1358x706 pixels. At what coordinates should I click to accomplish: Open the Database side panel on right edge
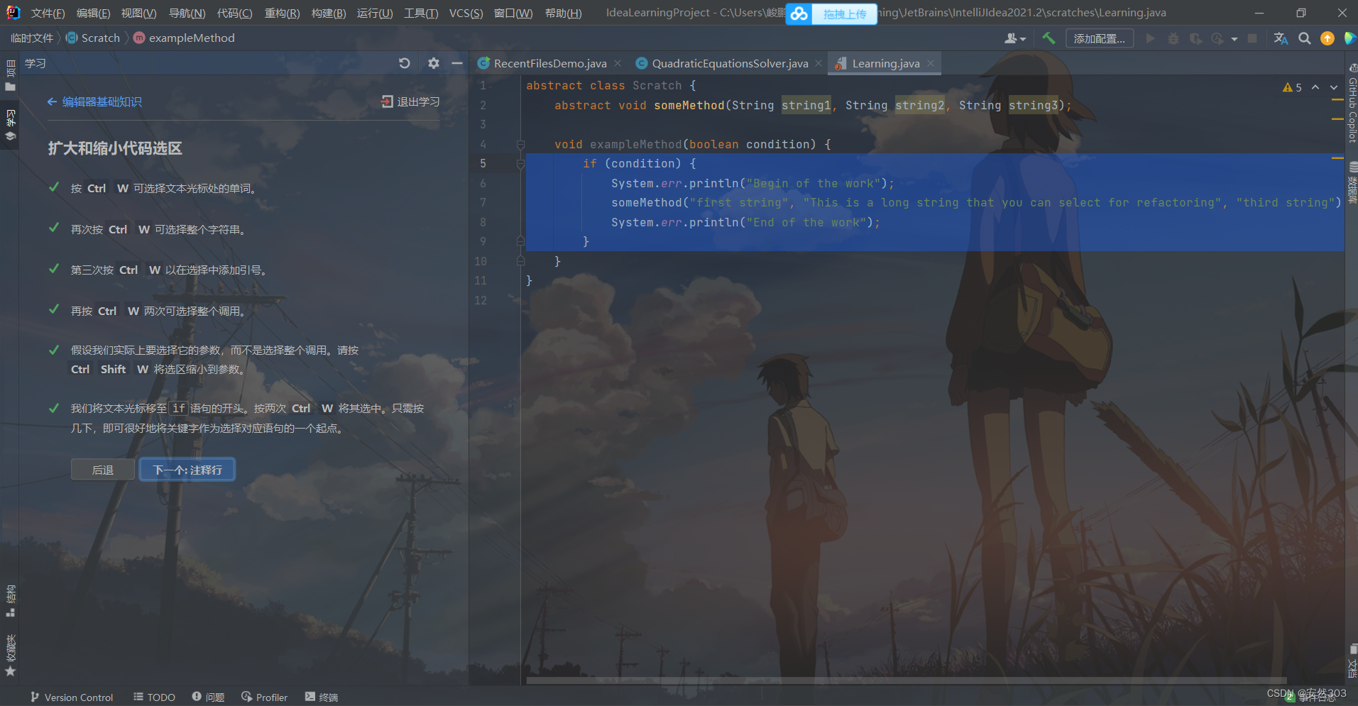(x=1352, y=183)
